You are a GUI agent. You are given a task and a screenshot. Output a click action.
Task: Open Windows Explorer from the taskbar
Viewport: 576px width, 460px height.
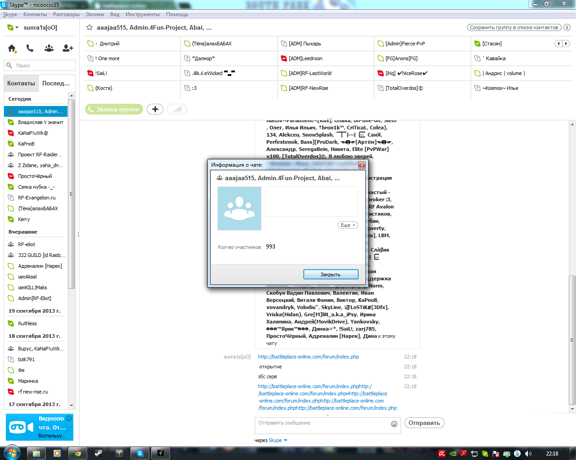coord(36,453)
